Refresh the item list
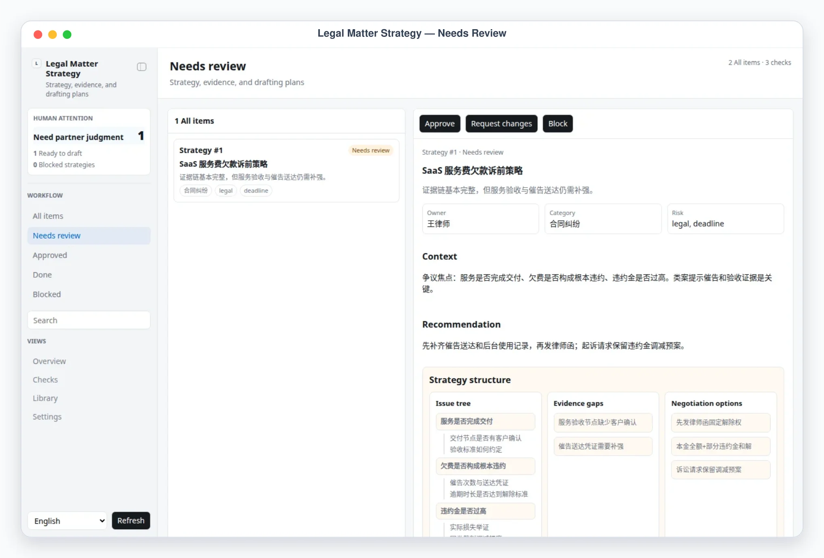Viewport: 824px width, 558px height. pos(131,521)
